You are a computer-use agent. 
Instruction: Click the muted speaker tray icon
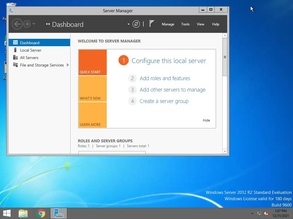[x=266, y=213]
